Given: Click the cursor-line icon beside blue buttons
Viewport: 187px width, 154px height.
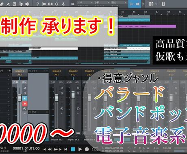Looking at the screenshot, I should (143, 4).
